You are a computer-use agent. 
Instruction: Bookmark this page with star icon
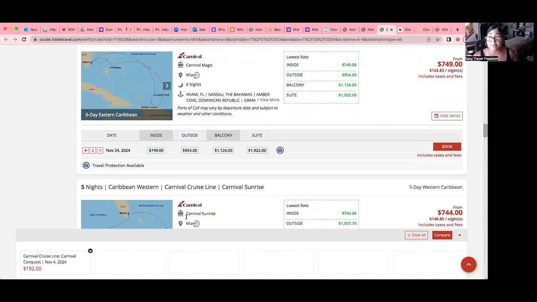438,39
